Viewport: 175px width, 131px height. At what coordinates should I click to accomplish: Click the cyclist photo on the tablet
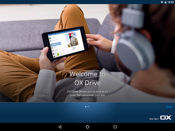72,40
